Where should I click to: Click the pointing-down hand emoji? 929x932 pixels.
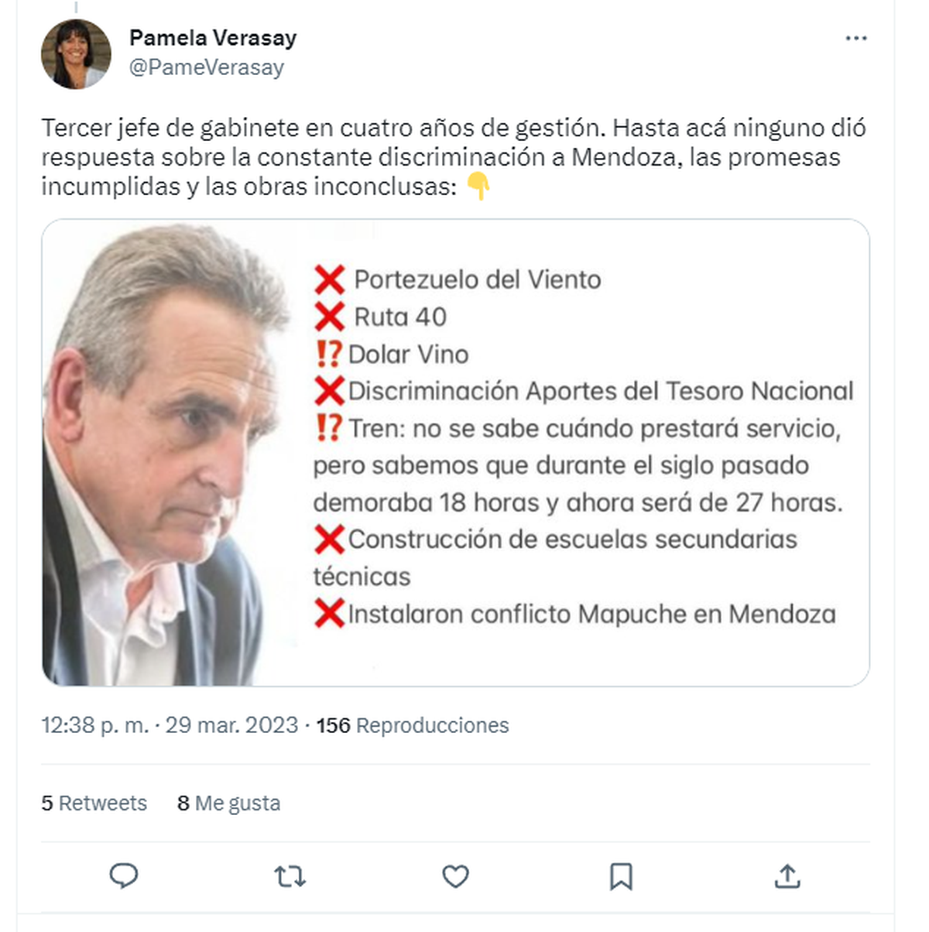[479, 187]
